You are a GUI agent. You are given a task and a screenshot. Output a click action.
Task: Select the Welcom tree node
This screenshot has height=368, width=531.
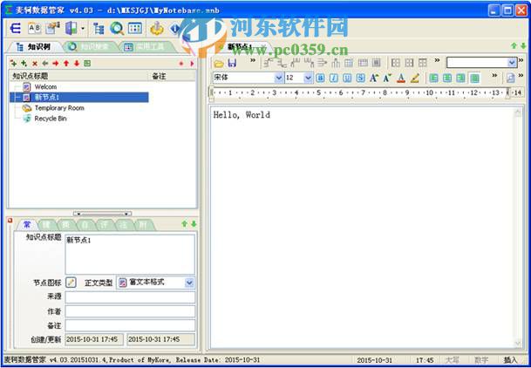[45, 87]
